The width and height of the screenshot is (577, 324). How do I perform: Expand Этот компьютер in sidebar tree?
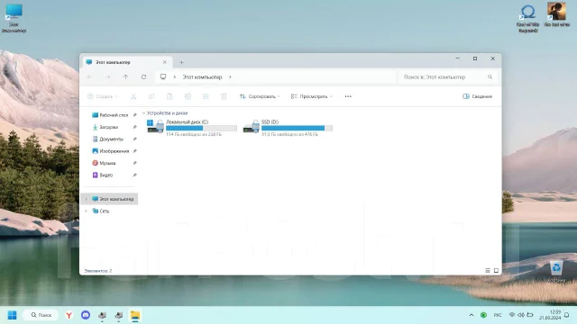87,199
